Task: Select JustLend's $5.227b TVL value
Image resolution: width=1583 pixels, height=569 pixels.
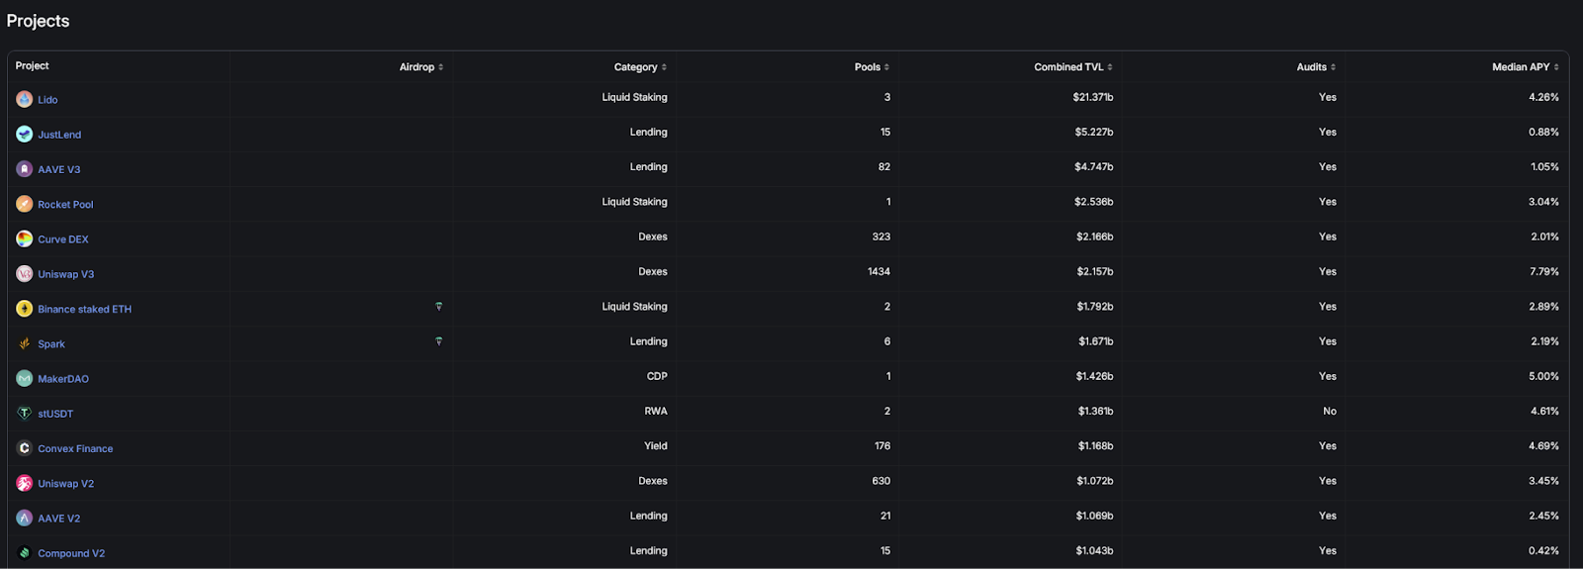Action: 1094,132
